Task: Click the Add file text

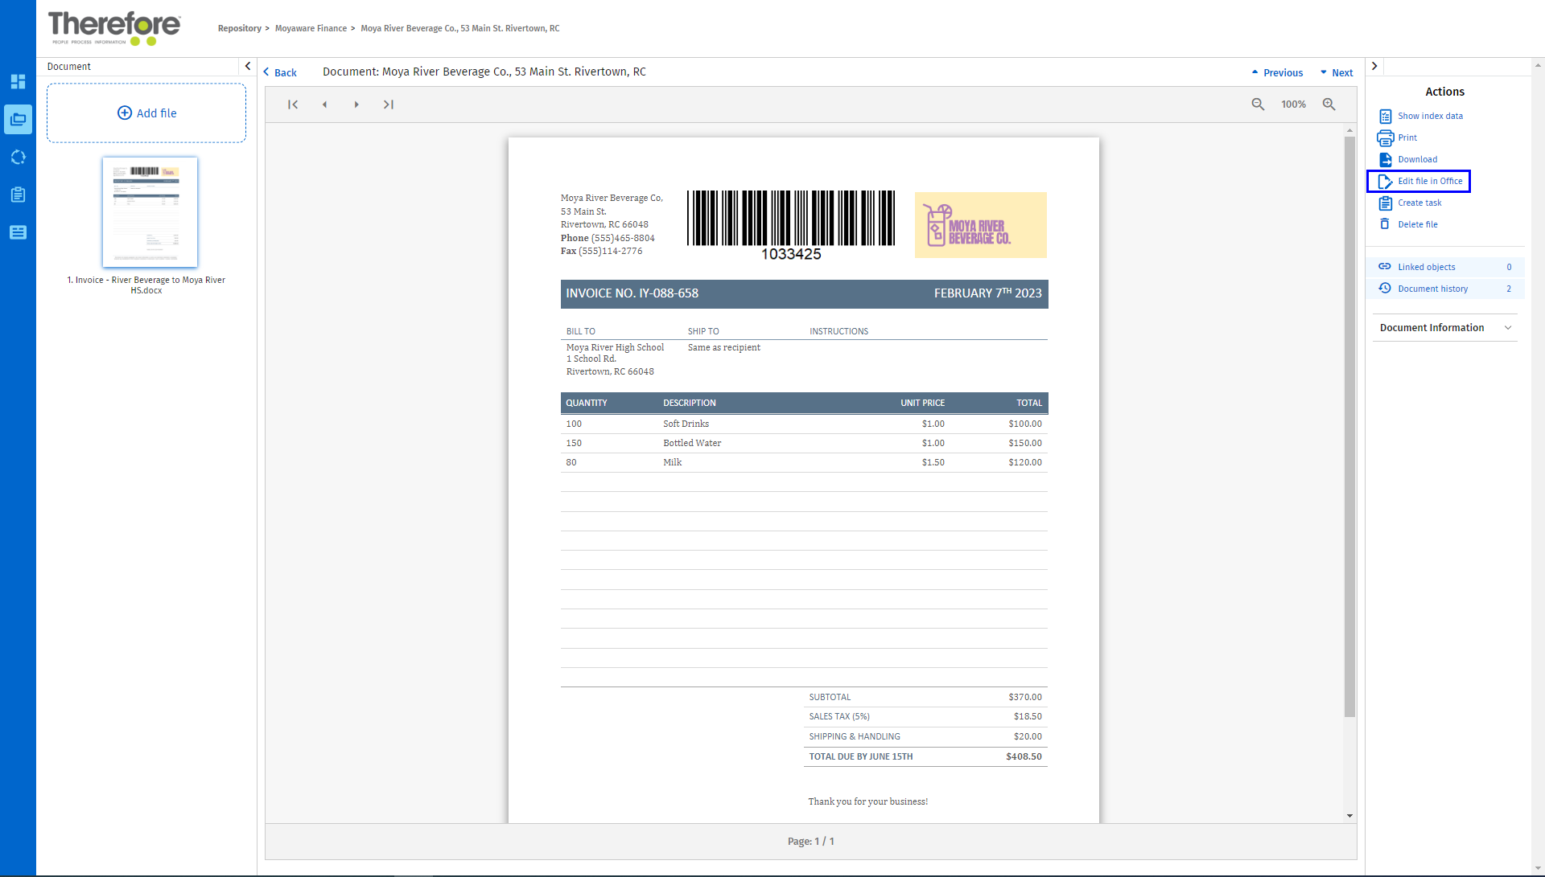Action: coord(157,113)
